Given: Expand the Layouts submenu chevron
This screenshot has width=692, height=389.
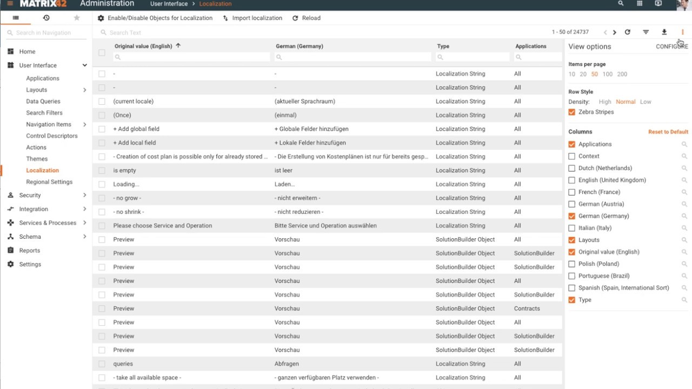Looking at the screenshot, I should coord(84,90).
